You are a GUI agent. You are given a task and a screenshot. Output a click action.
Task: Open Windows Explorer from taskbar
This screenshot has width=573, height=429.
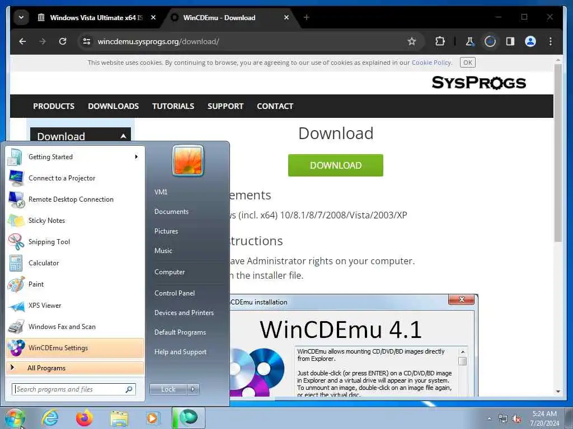click(119, 418)
